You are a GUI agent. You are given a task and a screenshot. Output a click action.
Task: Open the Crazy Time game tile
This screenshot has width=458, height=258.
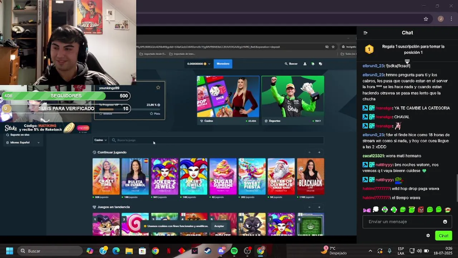106,176
